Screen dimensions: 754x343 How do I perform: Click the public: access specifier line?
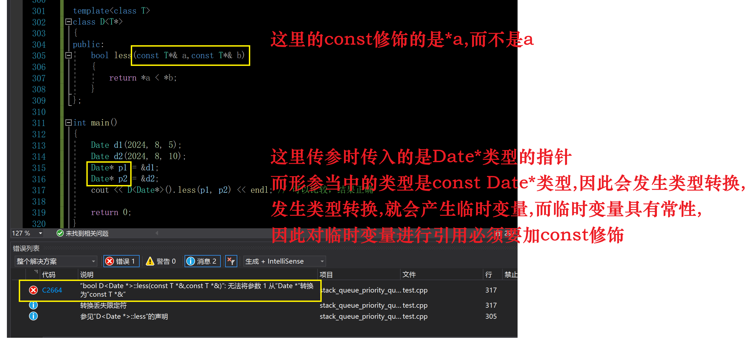(88, 44)
